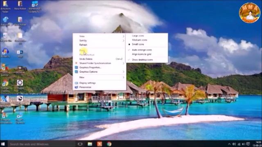Select the New folder desktop icon in top row
The image size is (262, 147).
pyautogui.click(x=20, y=5)
